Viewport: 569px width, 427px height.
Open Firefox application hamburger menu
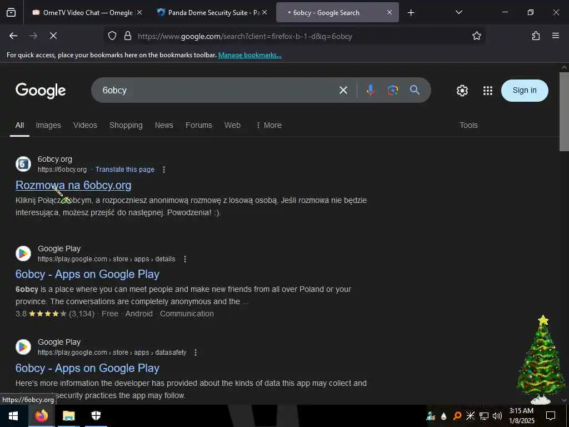(x=556, y=36)
